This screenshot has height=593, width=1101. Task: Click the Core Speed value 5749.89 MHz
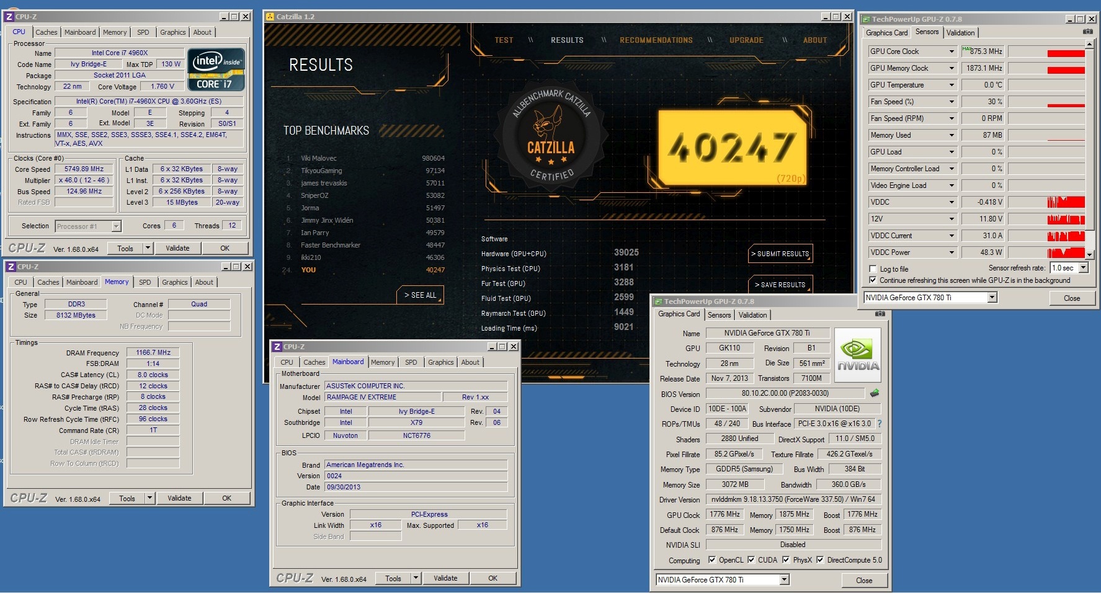tap(84, 169)
